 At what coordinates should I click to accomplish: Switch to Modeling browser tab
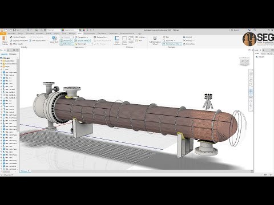click(13, 54)
